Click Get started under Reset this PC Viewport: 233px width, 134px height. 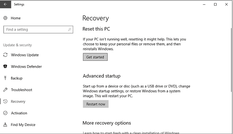[95, 57]
